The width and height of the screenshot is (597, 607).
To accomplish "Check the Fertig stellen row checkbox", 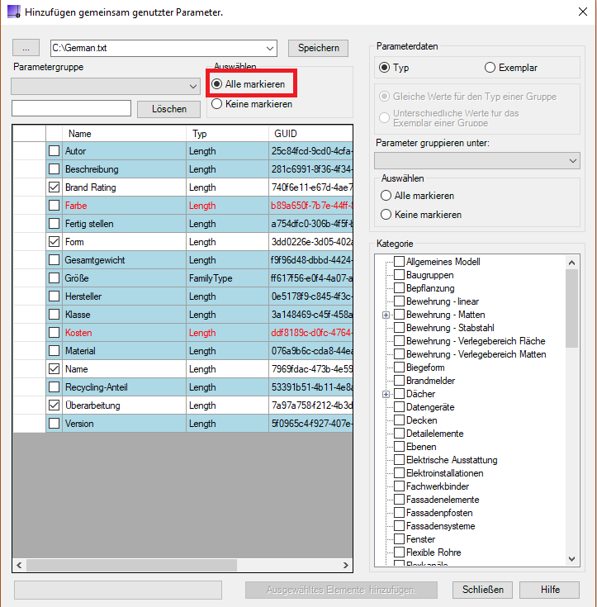I will pyautogui.click(x=54, y=223).
